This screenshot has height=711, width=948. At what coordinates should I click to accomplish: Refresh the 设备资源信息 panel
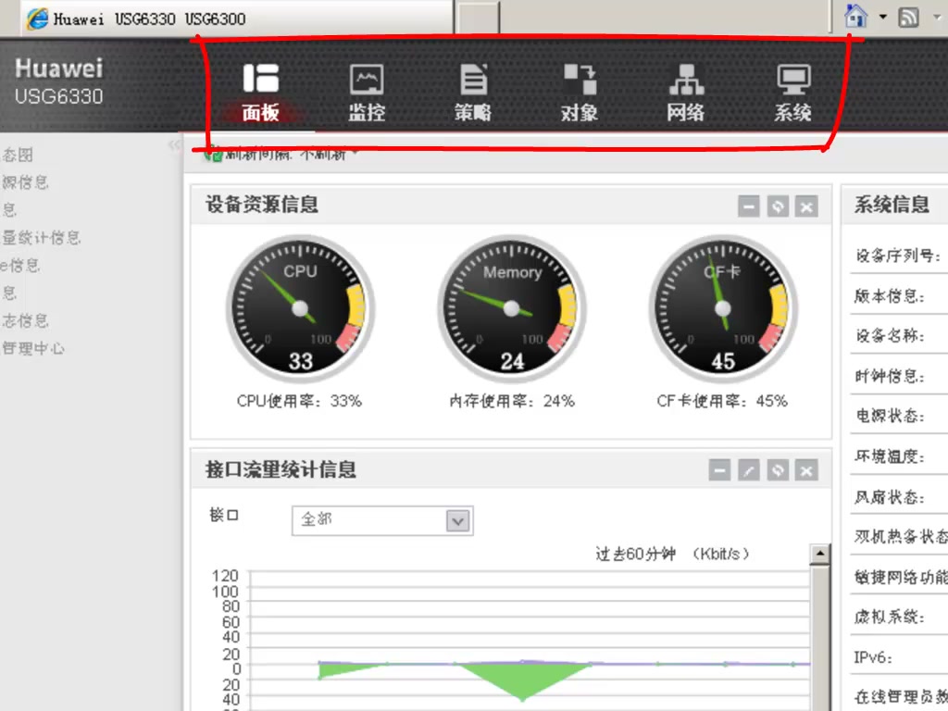pyautogui.click(x=778, y=206)
